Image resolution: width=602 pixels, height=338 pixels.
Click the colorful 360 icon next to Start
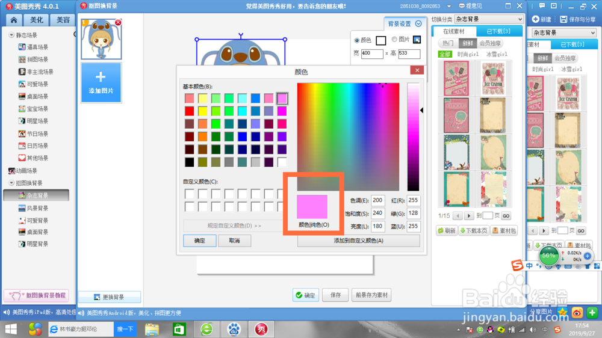[35, 329]
